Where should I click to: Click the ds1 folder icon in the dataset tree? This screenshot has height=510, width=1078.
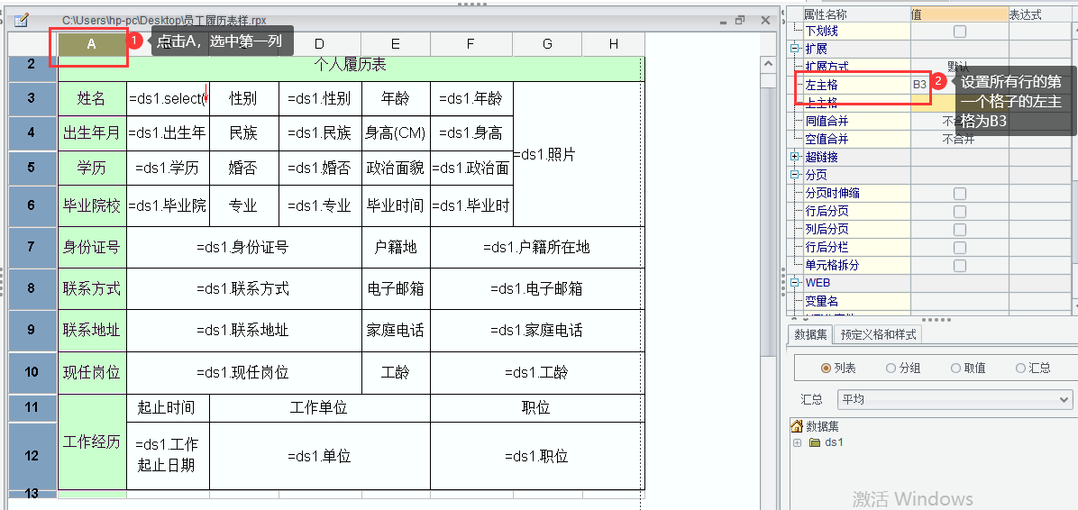[x=815, y=442]
